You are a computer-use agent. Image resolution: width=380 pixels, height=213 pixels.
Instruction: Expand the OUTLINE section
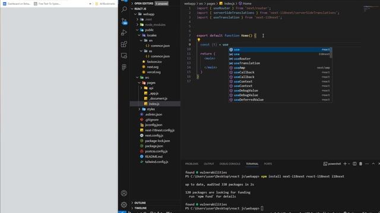point(140,203)
